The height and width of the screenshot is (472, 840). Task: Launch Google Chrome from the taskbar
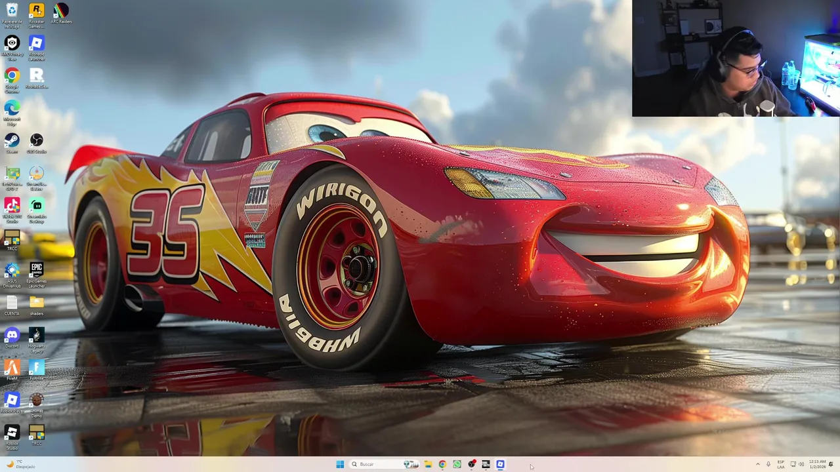pyautogui.click(x=442, y=464)
